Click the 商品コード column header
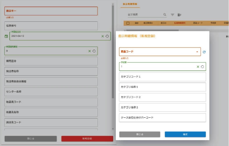The image size is (229, 146). pos(198,23)
